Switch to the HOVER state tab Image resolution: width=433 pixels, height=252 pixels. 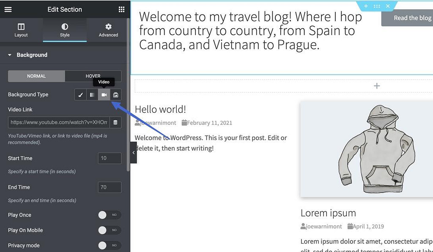[x=93, y=76]
